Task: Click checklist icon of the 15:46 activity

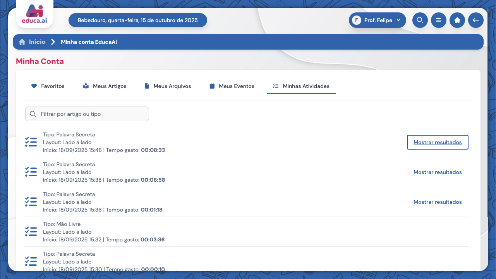Action: pos(31,142)
